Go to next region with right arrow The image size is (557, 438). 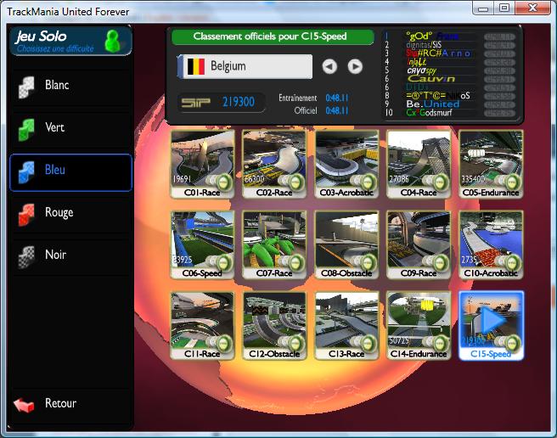[x=355, y=66]
